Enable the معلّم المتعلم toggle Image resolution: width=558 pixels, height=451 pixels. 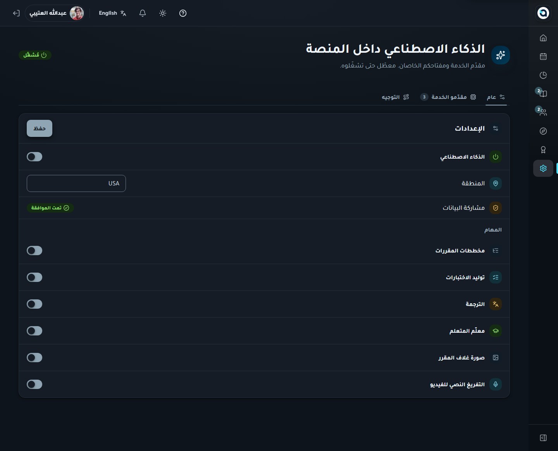click(x=34, y=331)
